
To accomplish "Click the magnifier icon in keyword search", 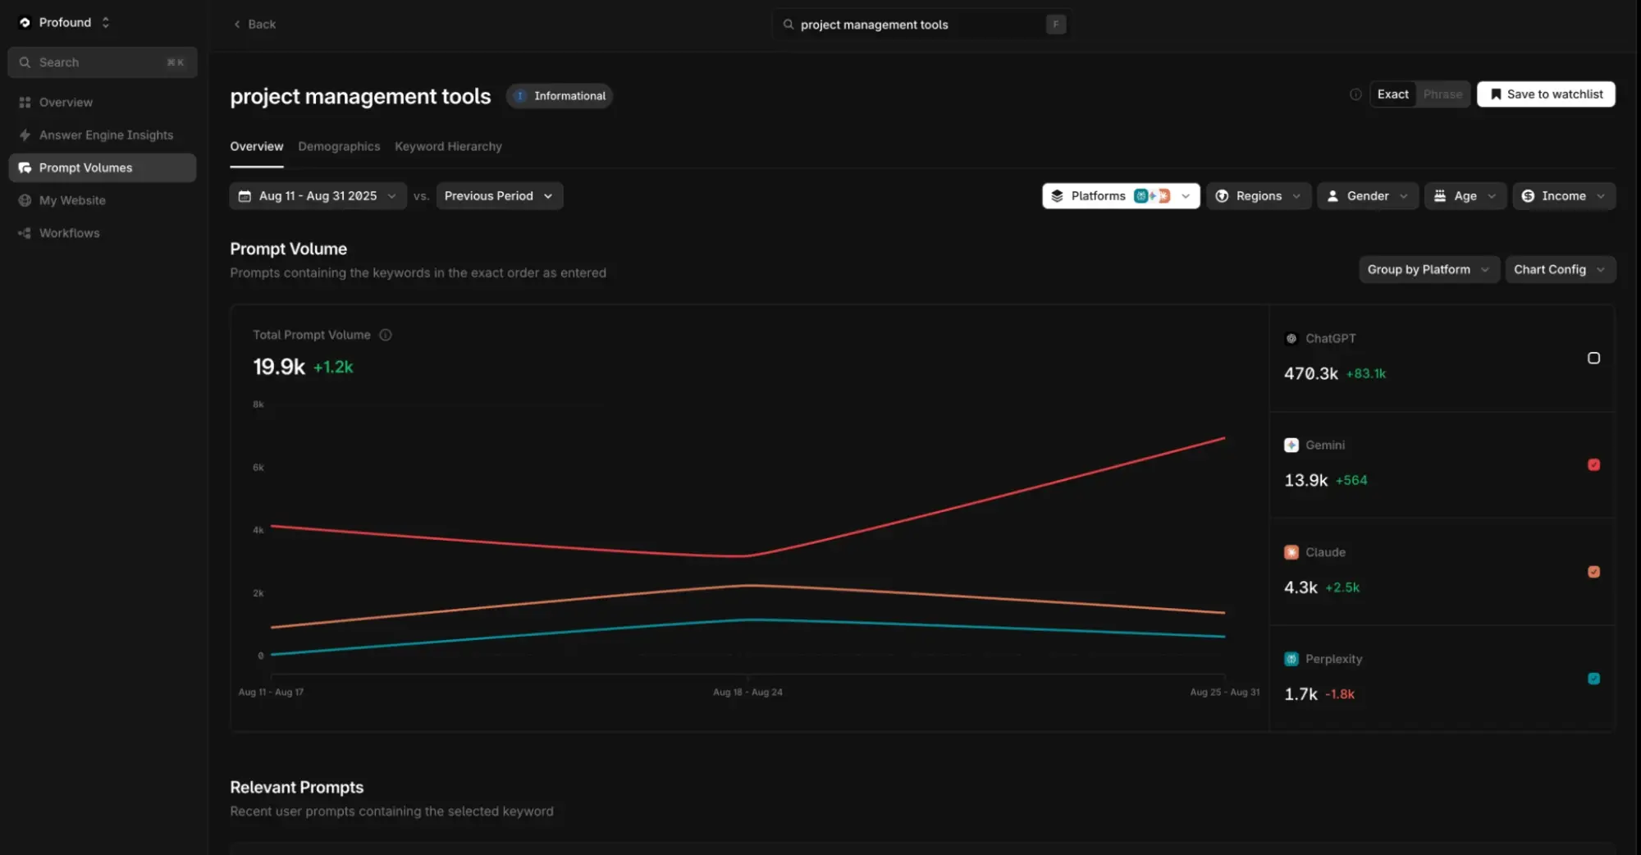I will pyautogui.click(x=789, y=25).
